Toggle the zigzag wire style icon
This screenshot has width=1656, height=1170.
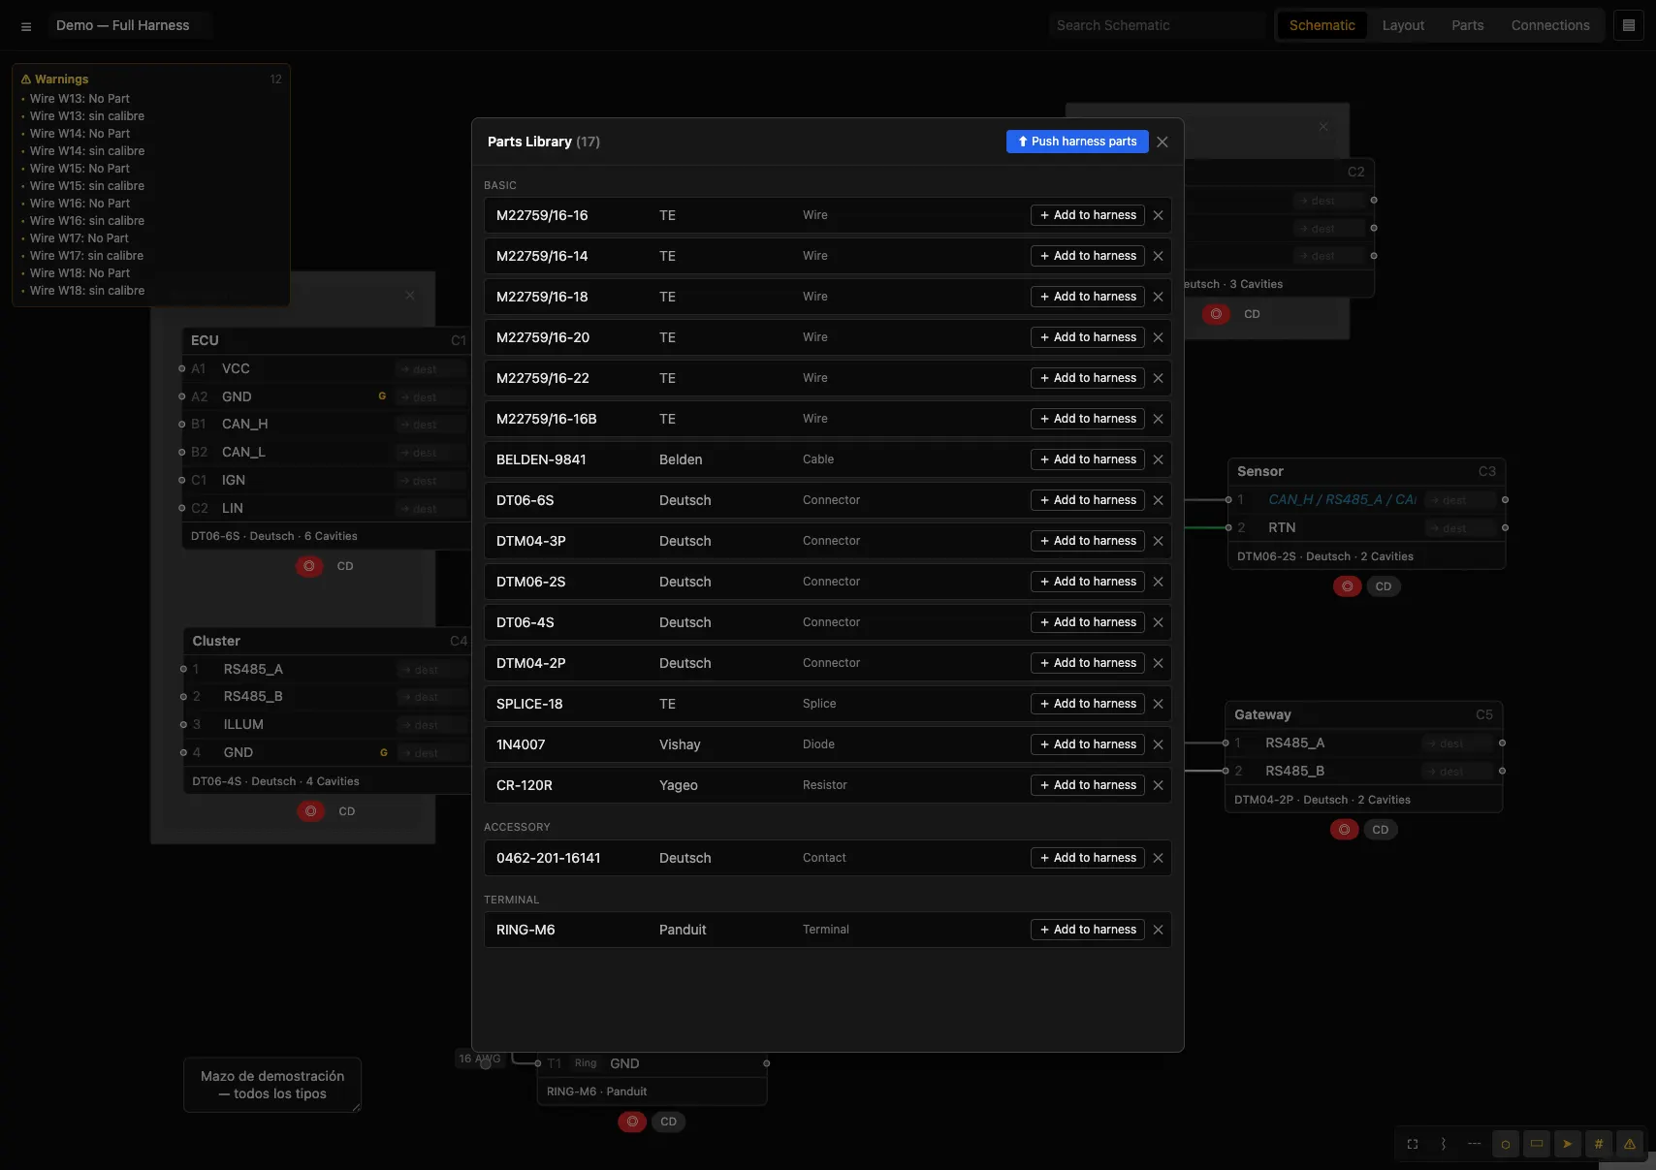click(x=1444, y=1144)
